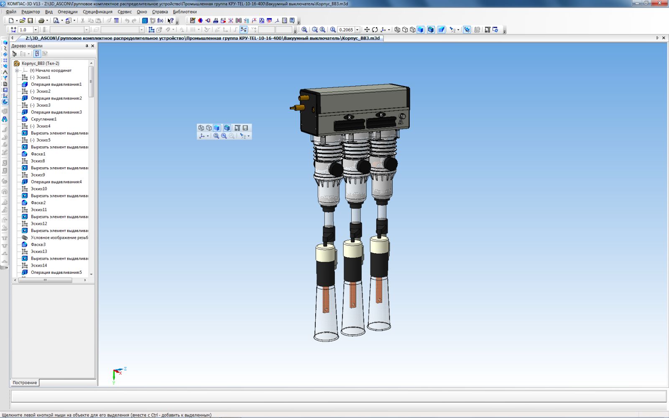Click the model tree horizontal scrollbar
Viewport: 669px width, 418px height.
coord(45,280)
